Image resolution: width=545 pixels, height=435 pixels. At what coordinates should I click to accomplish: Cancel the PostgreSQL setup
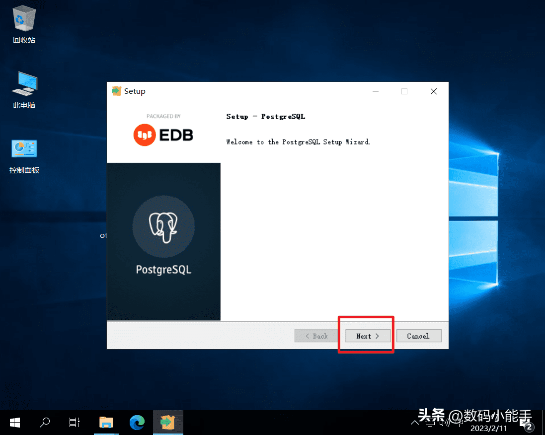(x=418, y=336)
